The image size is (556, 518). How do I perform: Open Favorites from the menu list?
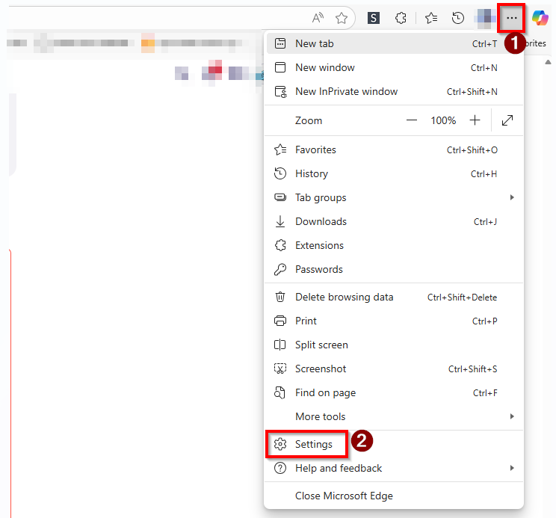click(x=394, y=150)
